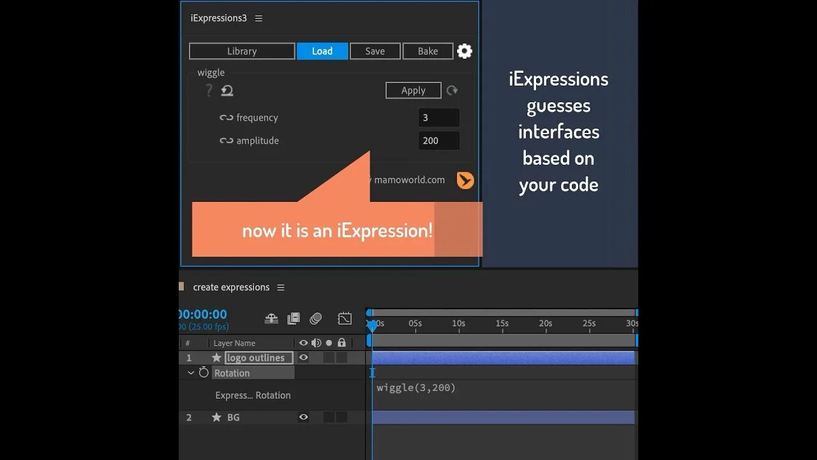Click the link icon beside frequency
817x460 pixels.
226,118
